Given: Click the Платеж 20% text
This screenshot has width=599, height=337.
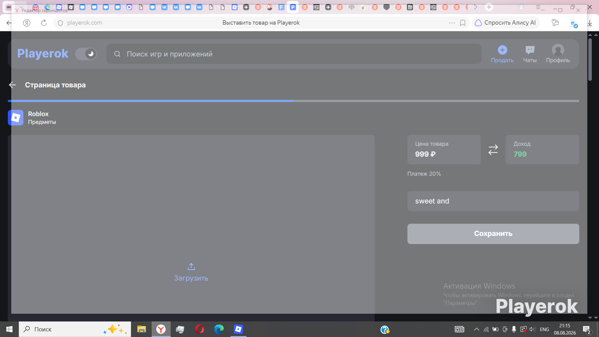Looking at the screenshot, I should 424,174.
